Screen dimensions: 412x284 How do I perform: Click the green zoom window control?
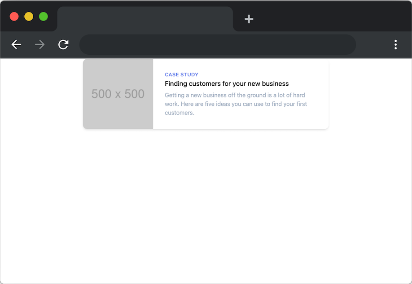[43, 16]
